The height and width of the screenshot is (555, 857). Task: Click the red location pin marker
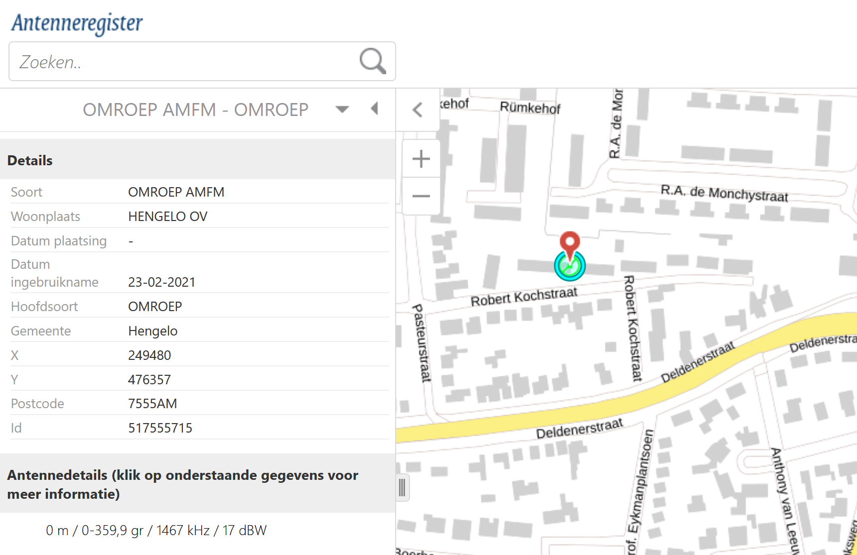570,242
